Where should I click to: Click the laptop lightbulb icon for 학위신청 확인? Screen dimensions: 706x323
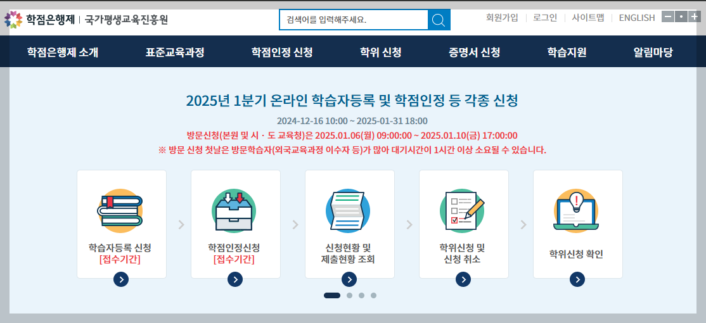click(576, 210)
